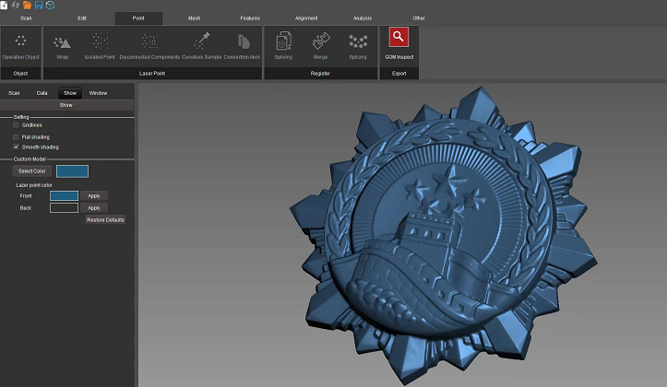Click the Select Color button
The width and height of the screenshot is (667, 387).
[32, 171]
